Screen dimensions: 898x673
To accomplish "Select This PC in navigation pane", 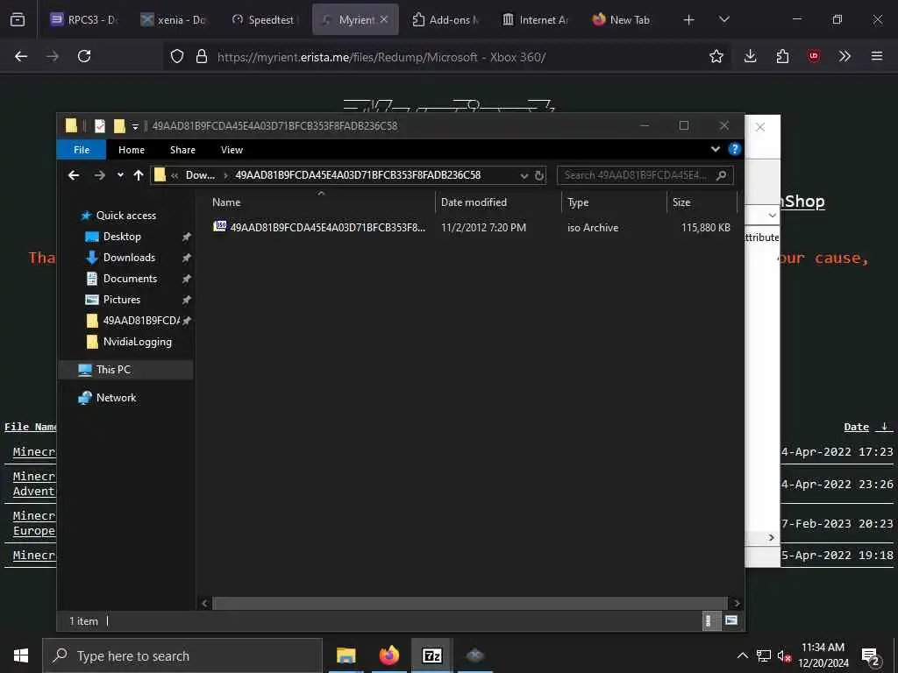I will tap(113, 370).
